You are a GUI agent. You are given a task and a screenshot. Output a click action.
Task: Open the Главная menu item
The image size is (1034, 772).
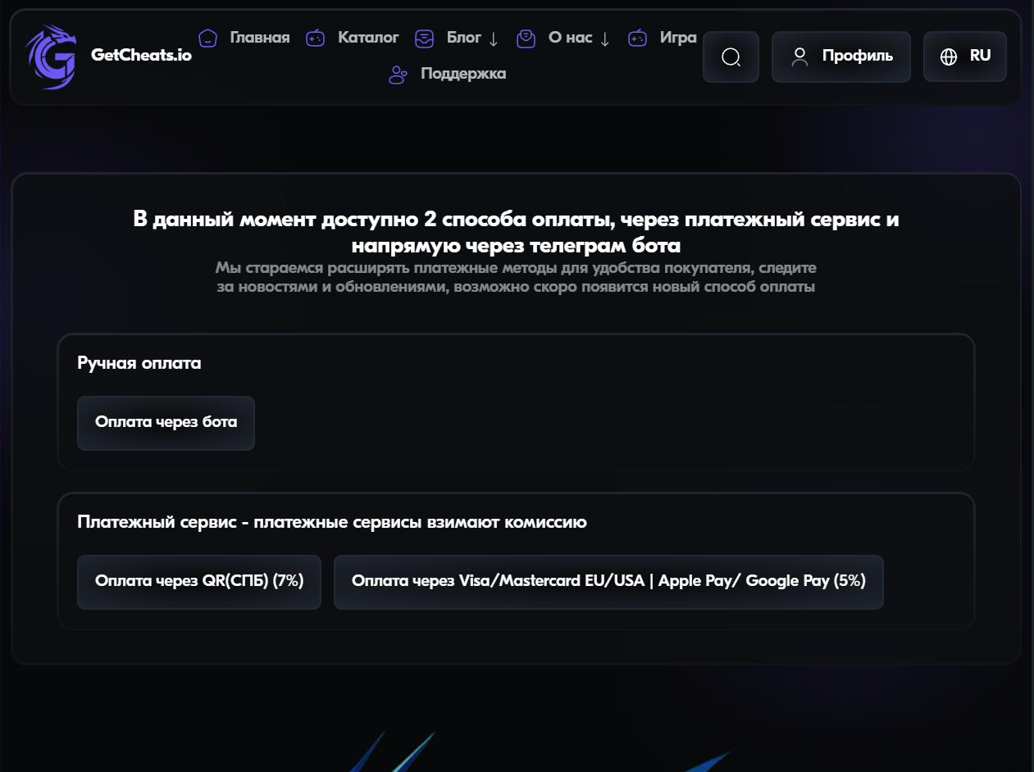pyautogui.click(x=260, y=38)
